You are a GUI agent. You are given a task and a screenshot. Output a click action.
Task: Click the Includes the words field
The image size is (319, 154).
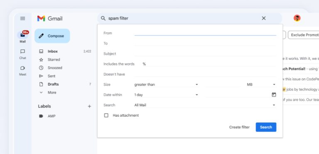pyautogui.click(x=209, y=64)
